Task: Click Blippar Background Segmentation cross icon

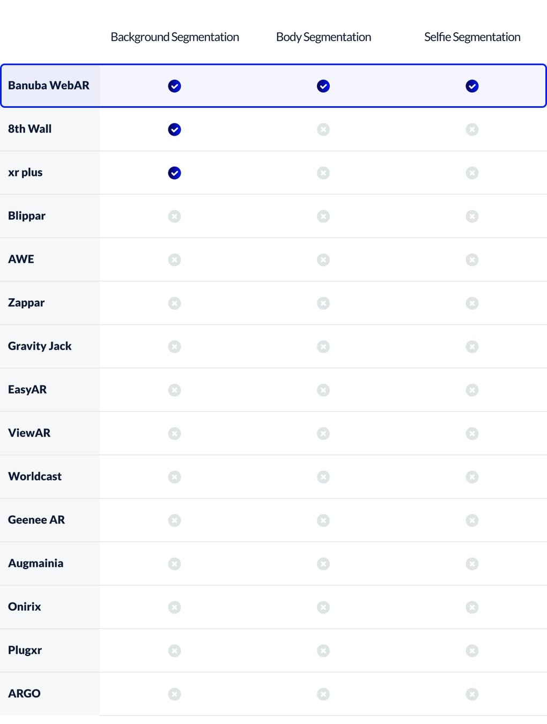Action: pos(174,216)
